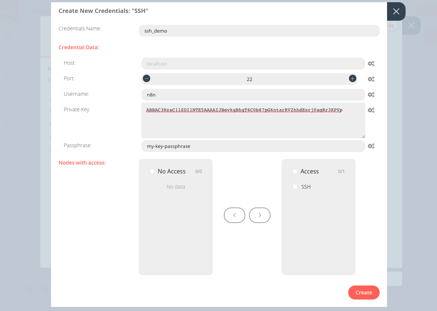The image size is (437, 311).
Task: Close the credentials dialog
Action: [x=396, y=11]
